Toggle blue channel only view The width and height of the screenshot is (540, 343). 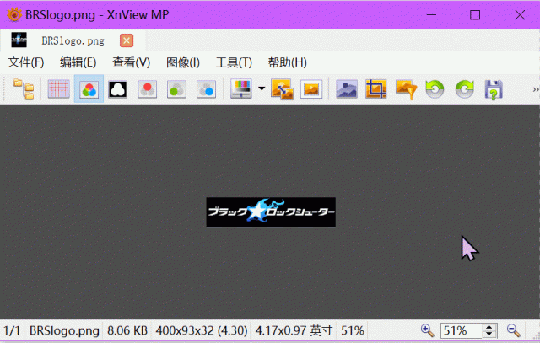tap(206, 89)
